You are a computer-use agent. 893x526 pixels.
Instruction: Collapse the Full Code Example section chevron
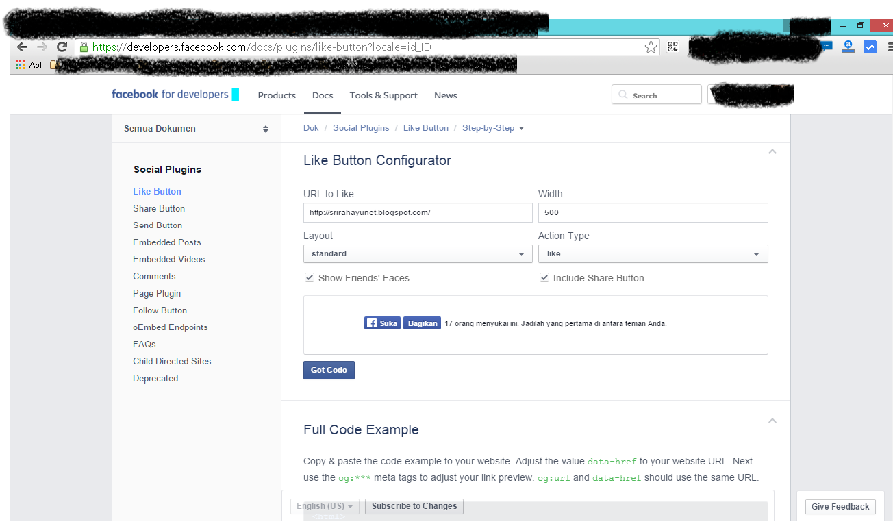[x=772, y=421]
